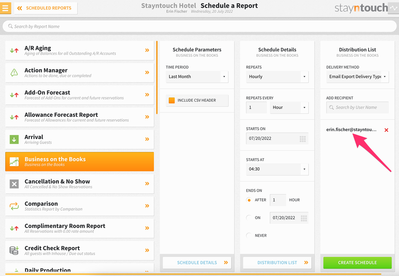Select the Arrival report

click(80, 139)
